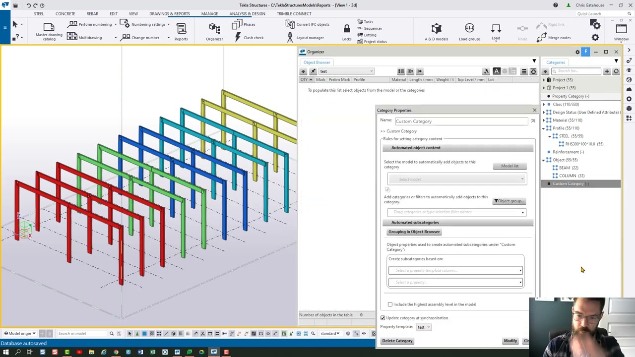The height and width of the screenshot is (357, 635).
Task: Select the Categories tab
Action: pyautogui.click(x=555, y=62)
